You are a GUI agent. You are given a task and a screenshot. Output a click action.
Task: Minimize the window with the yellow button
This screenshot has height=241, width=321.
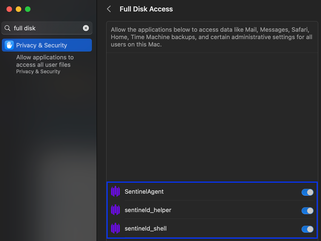pos(19,9)
